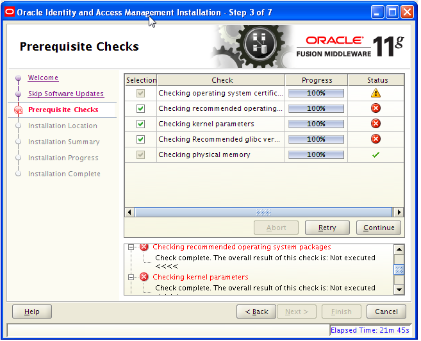Uncheck the recommended operating packages check
Screen dimensions: 421x341
(141, 108)
